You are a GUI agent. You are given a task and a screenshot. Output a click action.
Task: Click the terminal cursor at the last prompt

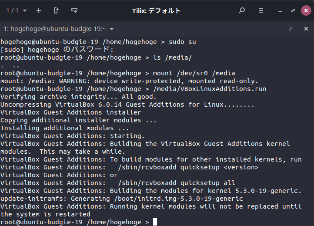point(155,222)
